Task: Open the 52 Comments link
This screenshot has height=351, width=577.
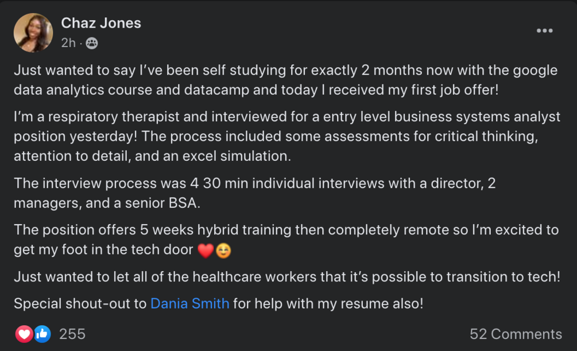Action: pyautogui.click(x=516, y=334)
